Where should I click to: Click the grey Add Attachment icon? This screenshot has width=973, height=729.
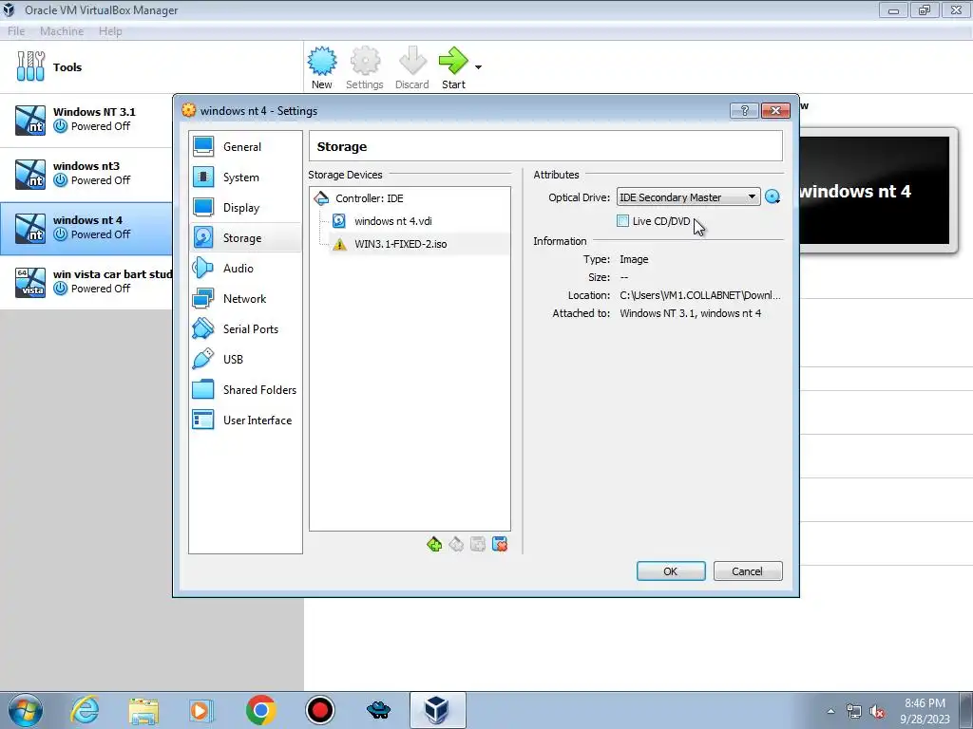click(478, 544)
